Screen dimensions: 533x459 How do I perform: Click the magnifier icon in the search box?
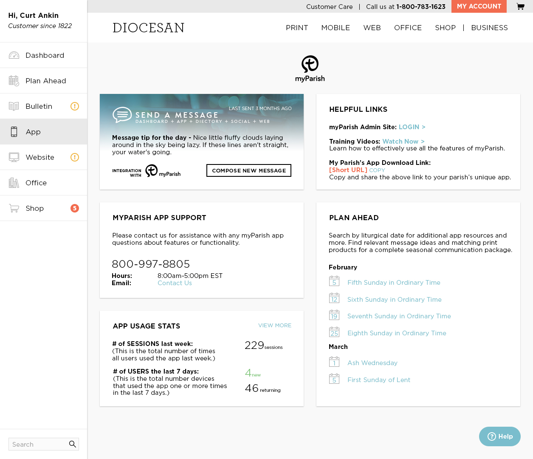pos(73,444)
